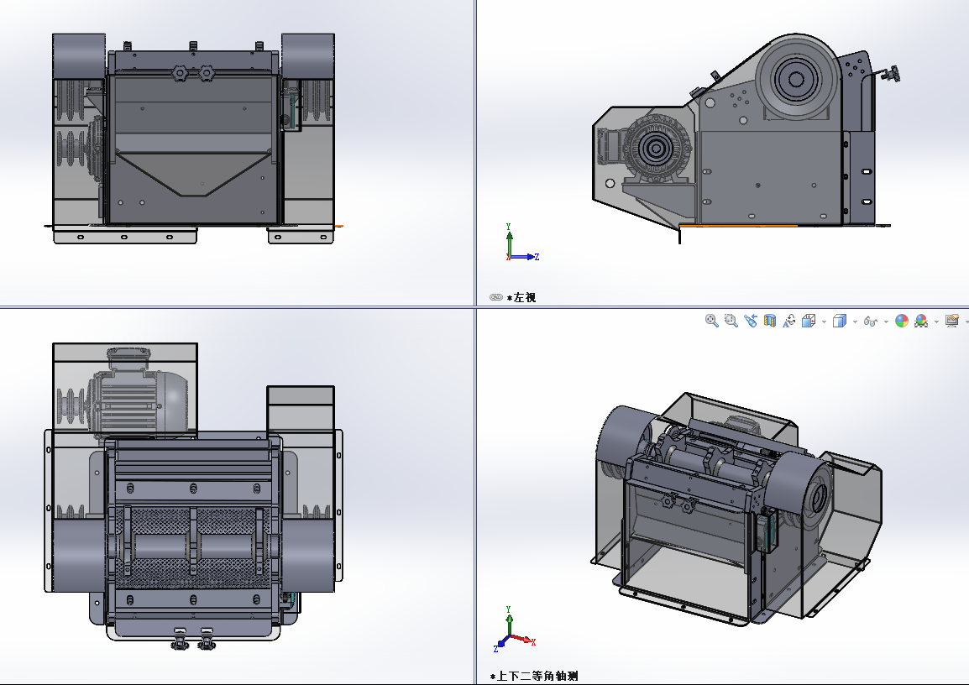Click the Display Style cube icon

[839, 321]
